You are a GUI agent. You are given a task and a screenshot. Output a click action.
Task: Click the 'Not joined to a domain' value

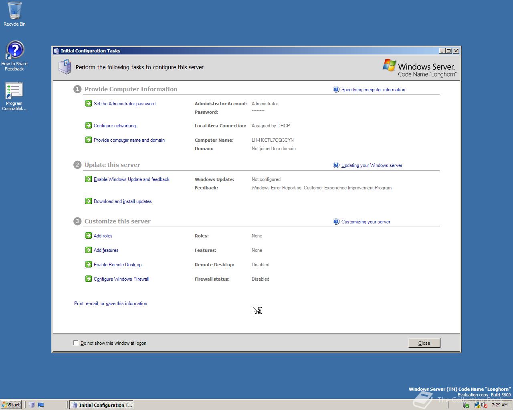(273, 149)
